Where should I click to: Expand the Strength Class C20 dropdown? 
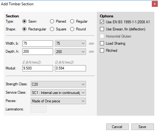(58, 84)
